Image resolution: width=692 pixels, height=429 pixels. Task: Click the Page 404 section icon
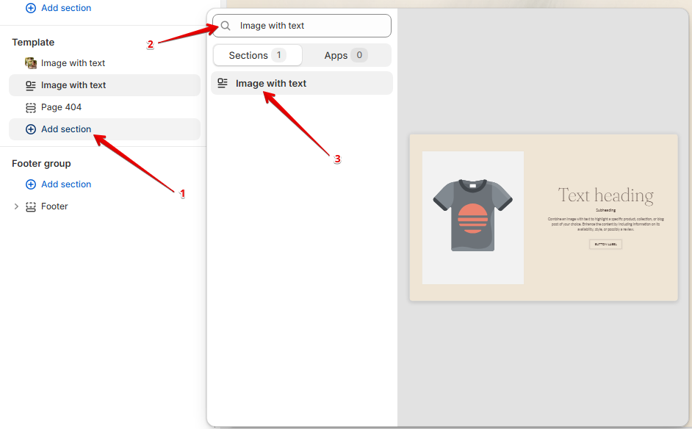[30, 107]
